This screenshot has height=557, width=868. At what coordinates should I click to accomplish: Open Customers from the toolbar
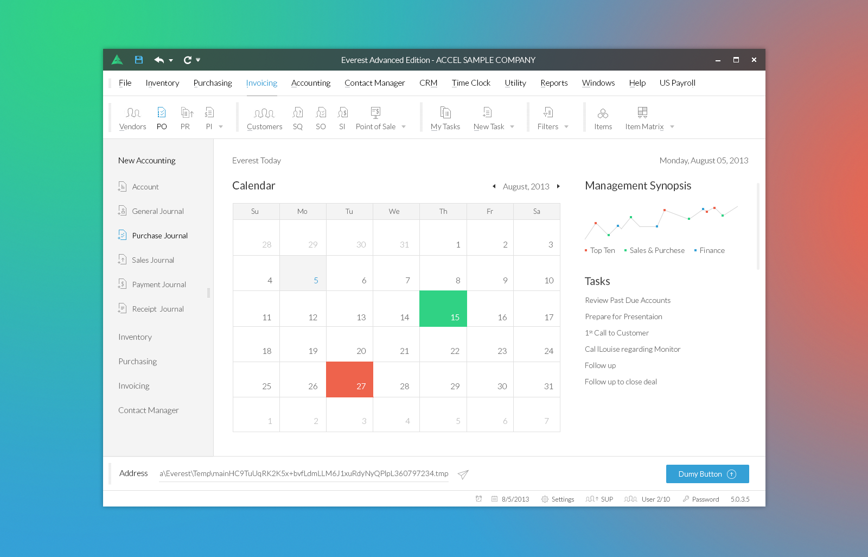(264, 119)
